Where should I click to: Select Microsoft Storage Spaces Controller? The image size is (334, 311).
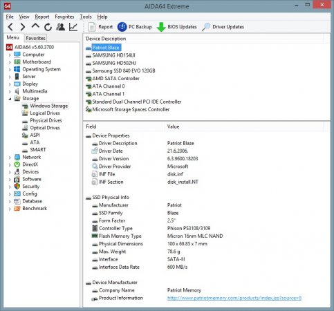[x=127, y=110]
